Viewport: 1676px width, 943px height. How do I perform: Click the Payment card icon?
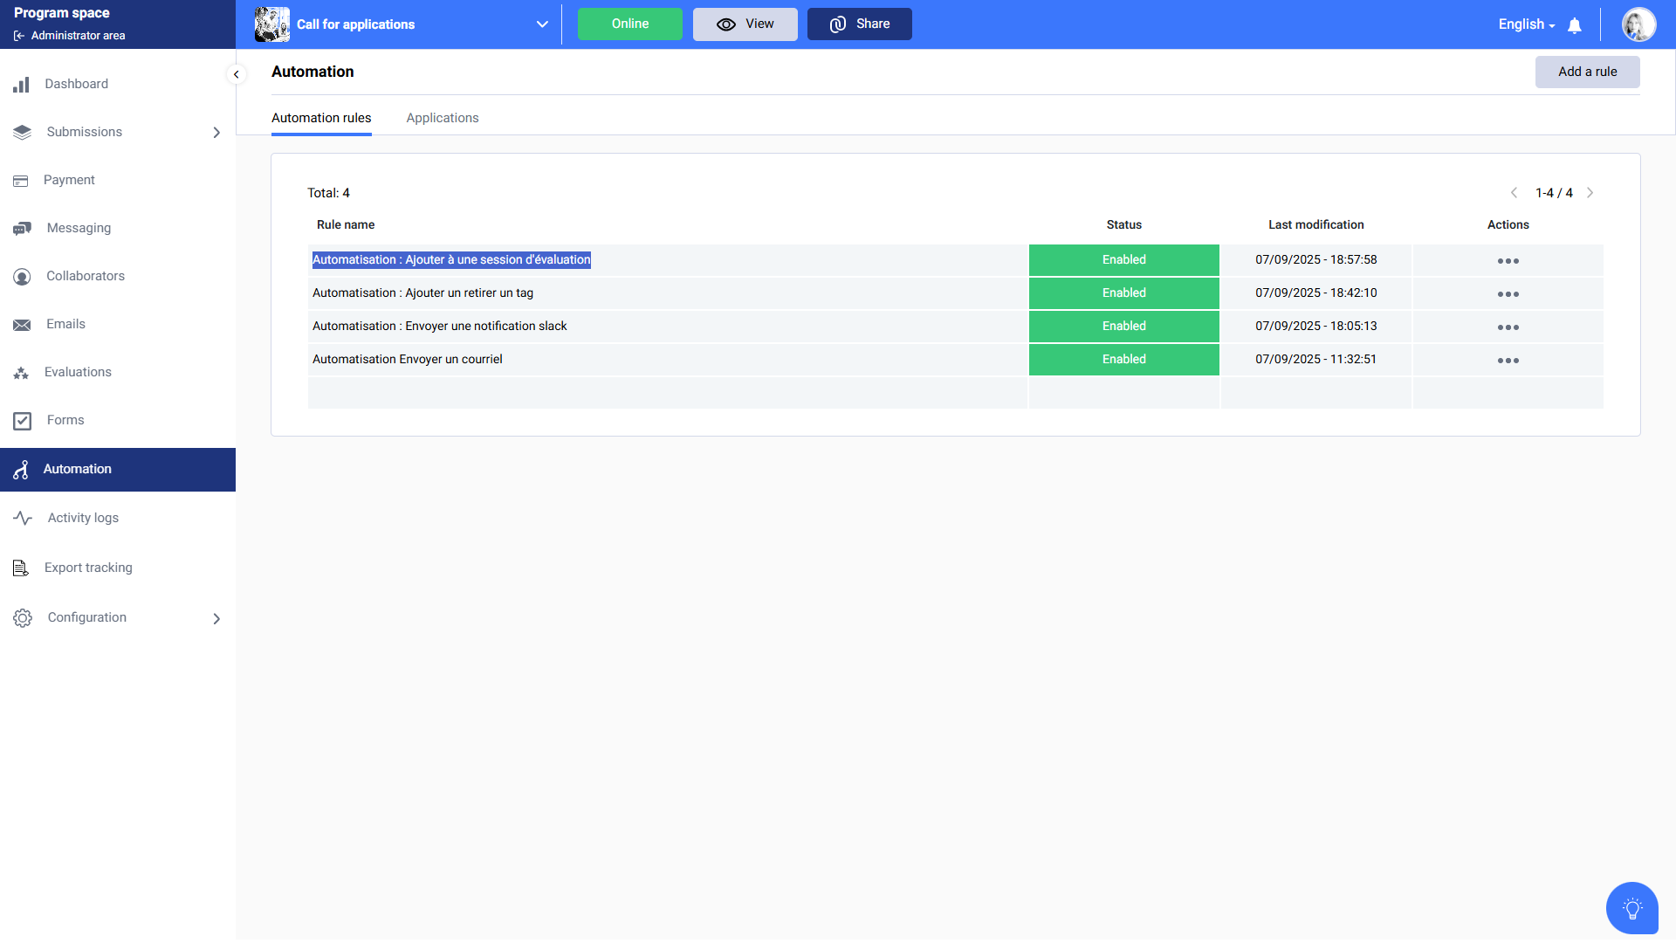click(21, 181)
